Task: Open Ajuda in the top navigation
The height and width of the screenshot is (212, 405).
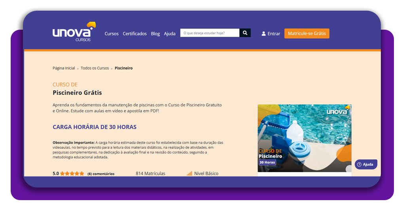Action: 170,34
